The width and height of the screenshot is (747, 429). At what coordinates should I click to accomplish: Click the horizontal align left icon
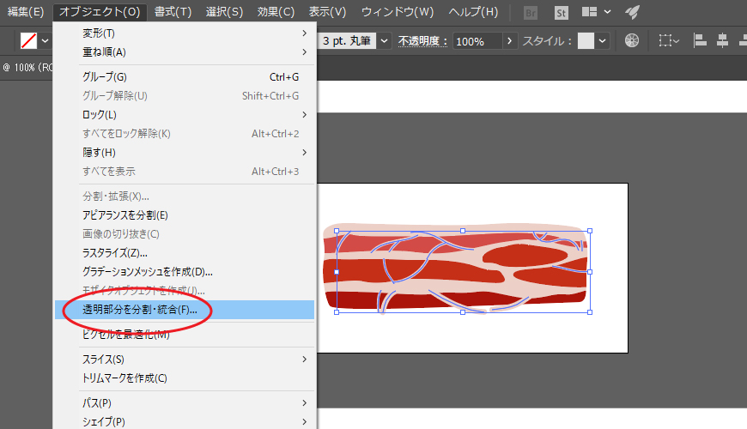coord(700,40)
